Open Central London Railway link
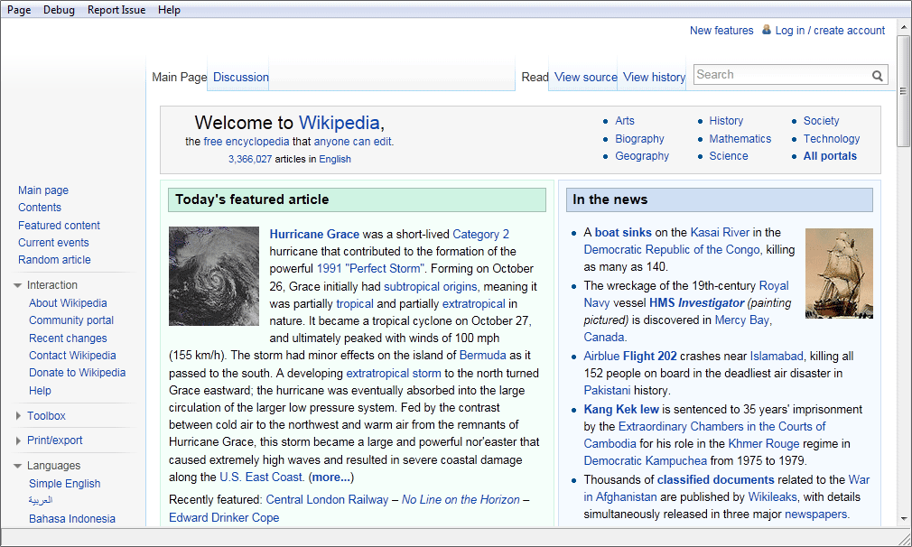This screenshot has width=912, height=547. coord(327,500)
